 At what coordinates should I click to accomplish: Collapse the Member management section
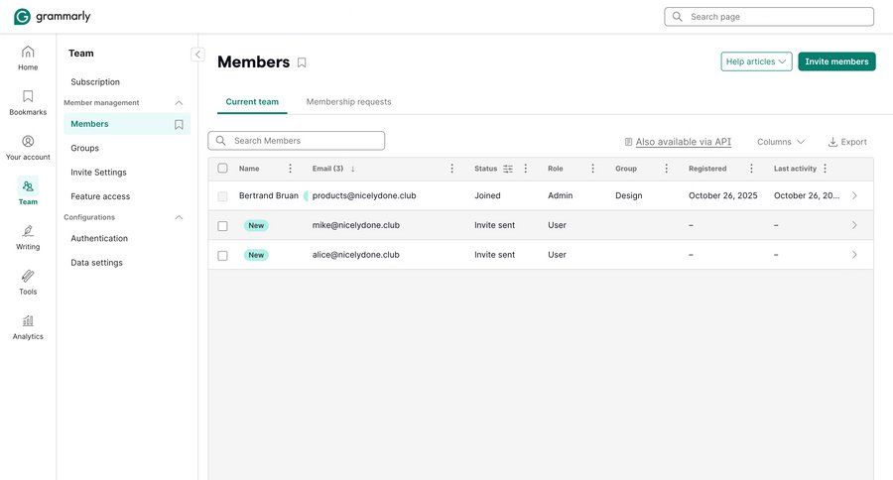pyautogui.click(x=179, y=103)
